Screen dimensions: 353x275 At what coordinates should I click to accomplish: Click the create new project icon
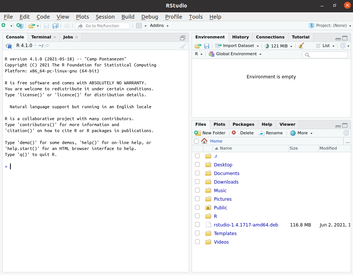[20, 26]
